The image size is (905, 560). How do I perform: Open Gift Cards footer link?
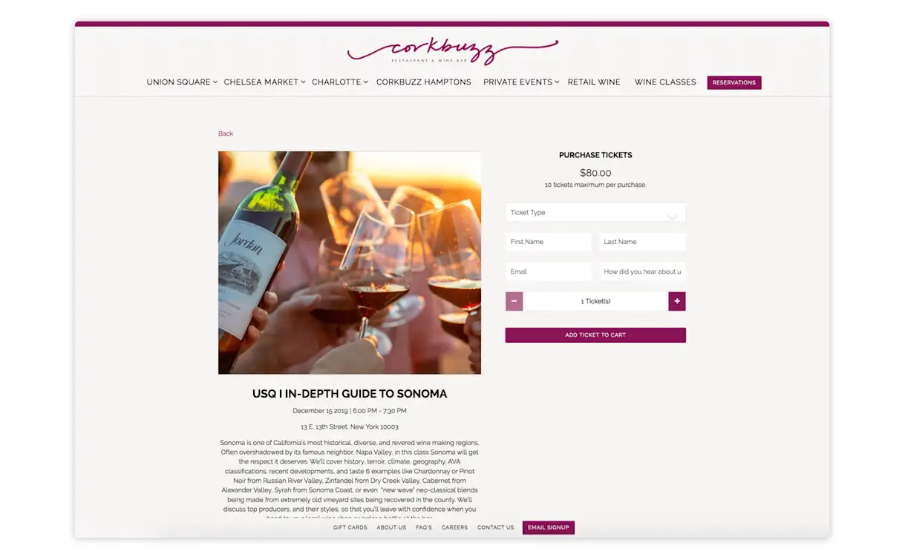click(350, 527)
